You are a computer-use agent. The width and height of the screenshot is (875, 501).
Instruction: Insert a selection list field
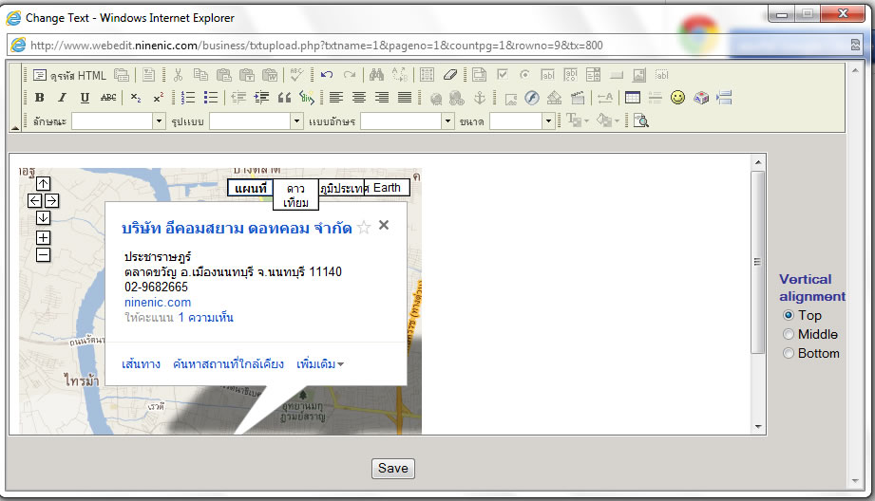tap(593, 75)
